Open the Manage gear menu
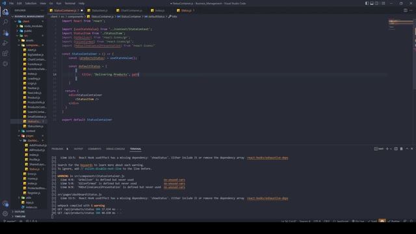Screen dimensions: 416x234 5,213
